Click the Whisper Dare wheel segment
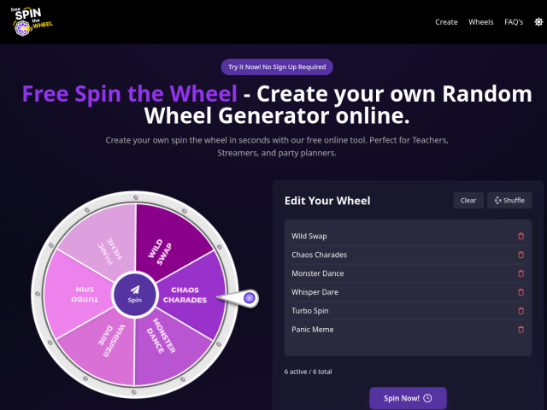 click(x=104, y=345)
